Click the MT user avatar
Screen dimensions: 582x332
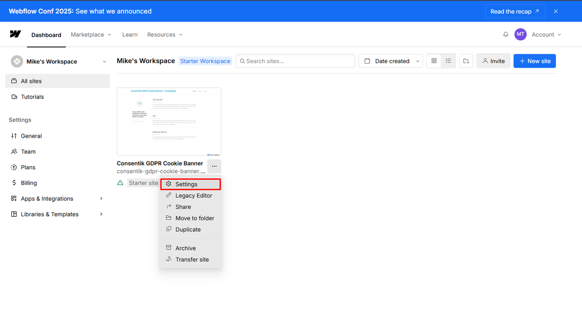pos(520,35)
